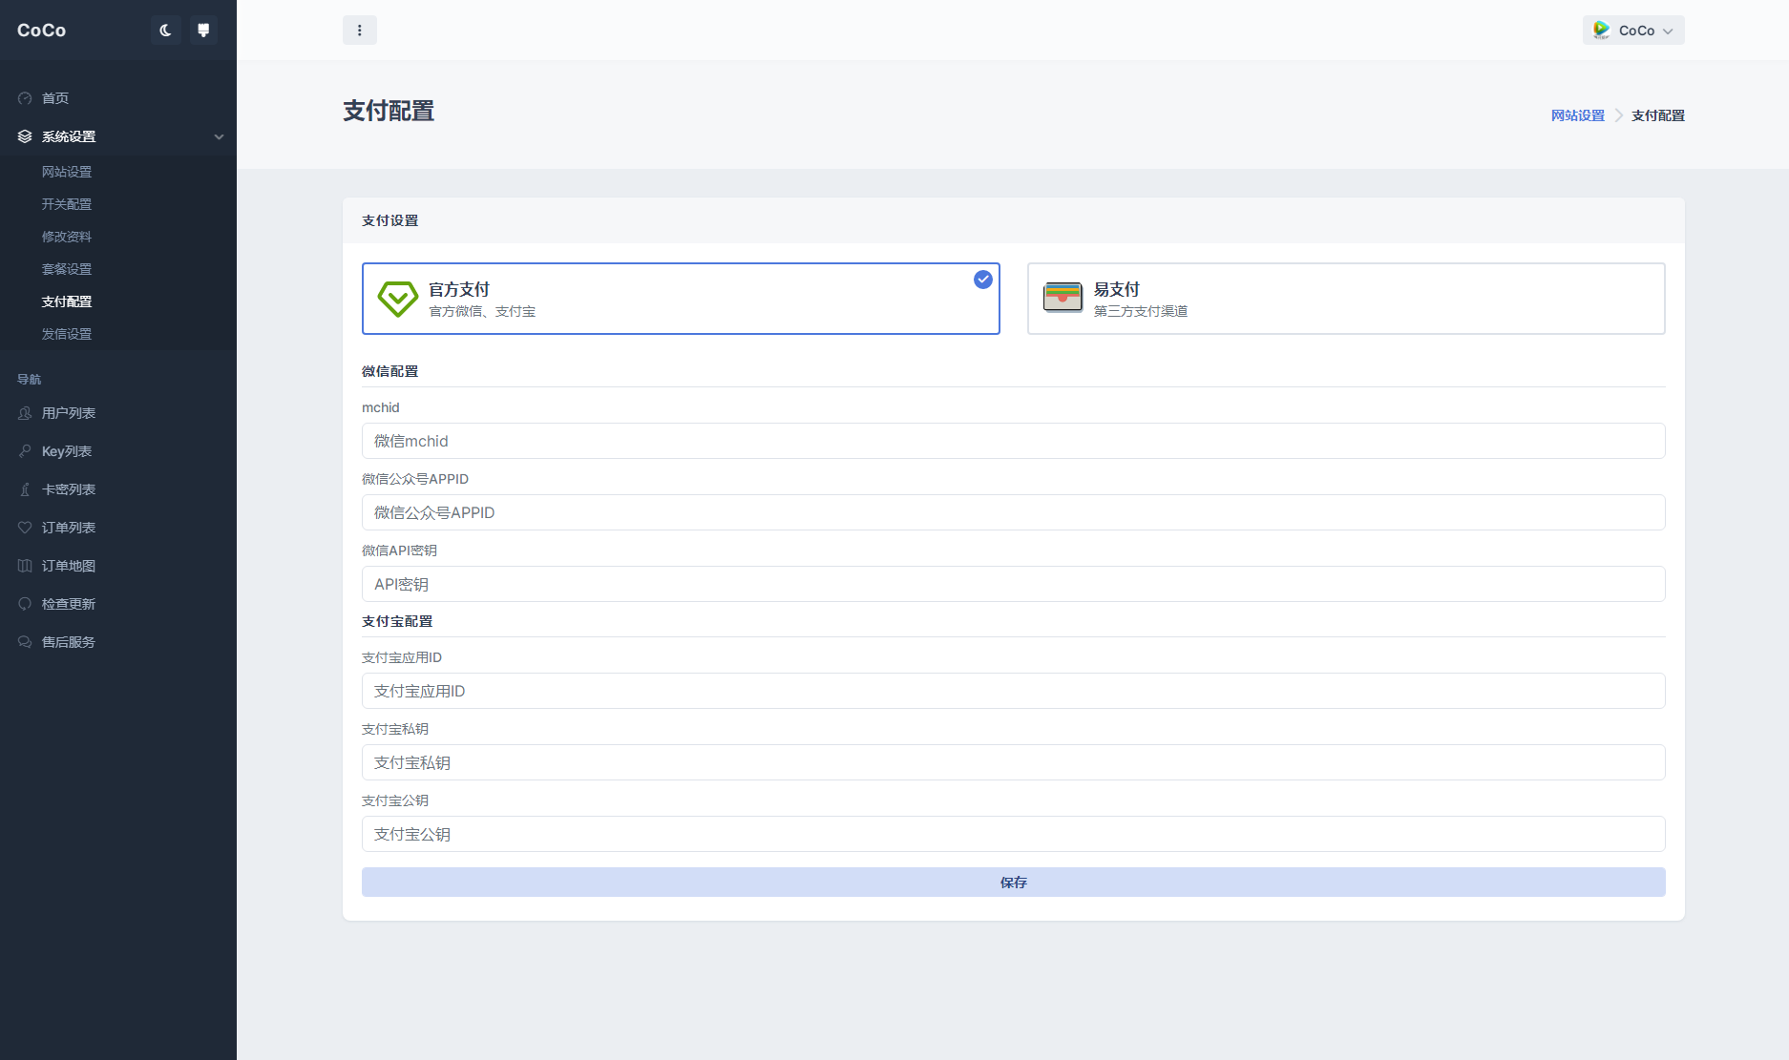Click the theme switch icon beside the moon
The width and height of the screenshot is (1789, 1060).
(202, 30)
